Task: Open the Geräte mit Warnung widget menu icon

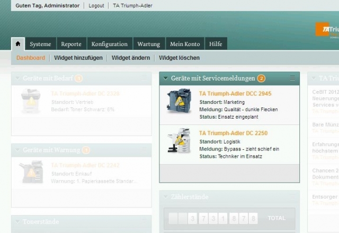Action: [x=144, y=149]
